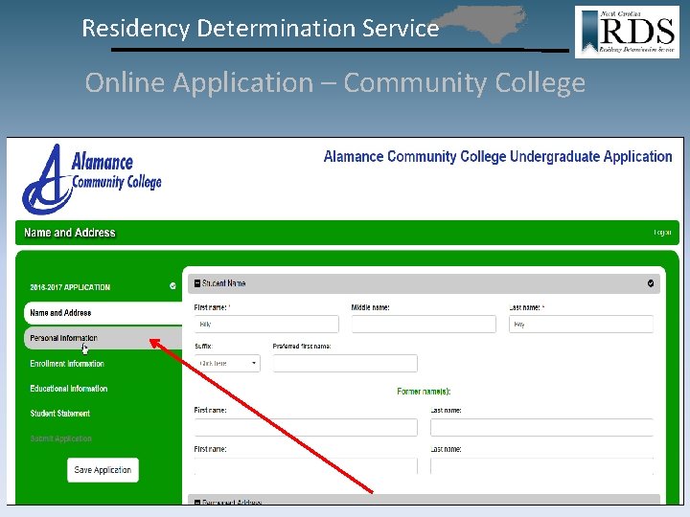
Task: Go to Enrollment Information
Action: point(67,364)
